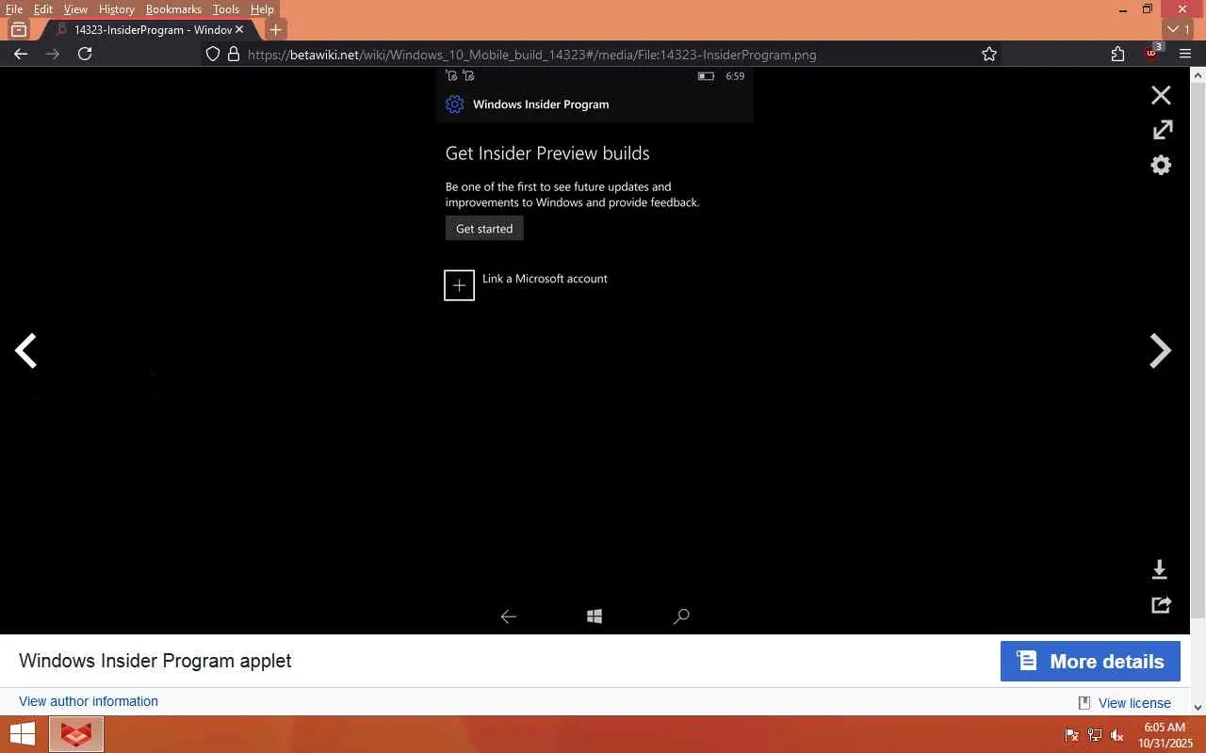
Task: Show site security info via padlock
Action: [x=234, y=54]
